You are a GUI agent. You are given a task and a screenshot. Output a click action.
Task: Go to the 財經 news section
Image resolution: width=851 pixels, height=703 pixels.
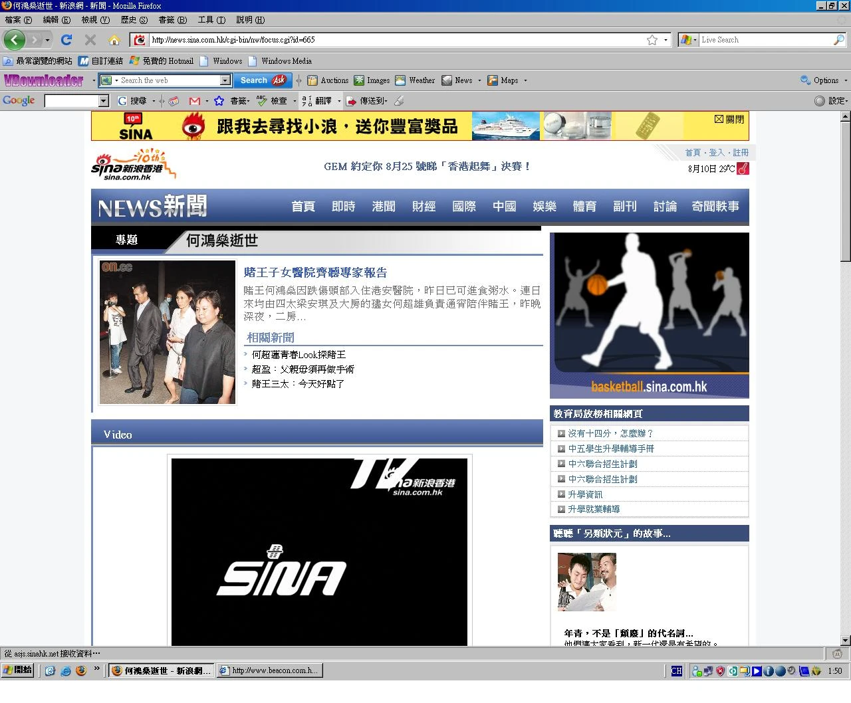[x=424, y=207]
